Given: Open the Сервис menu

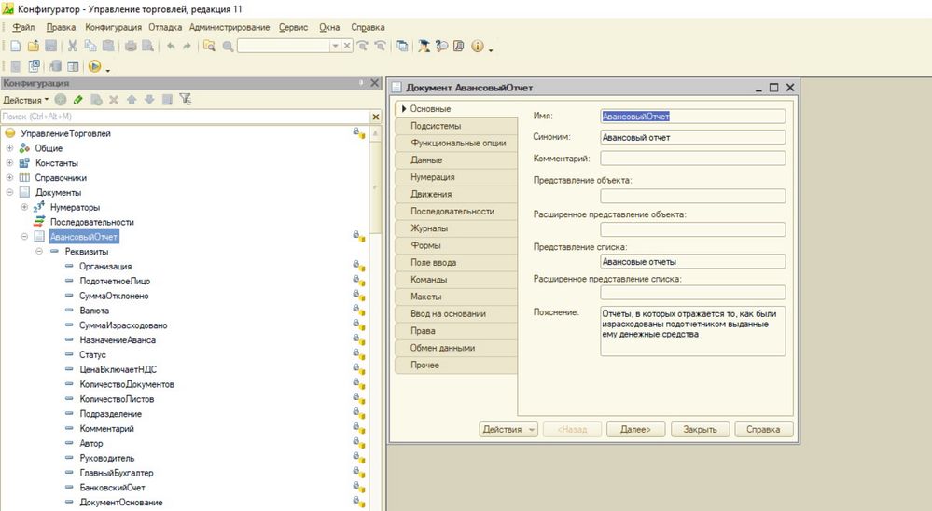Looking at the screenshot, I should (x=294, y=27).
